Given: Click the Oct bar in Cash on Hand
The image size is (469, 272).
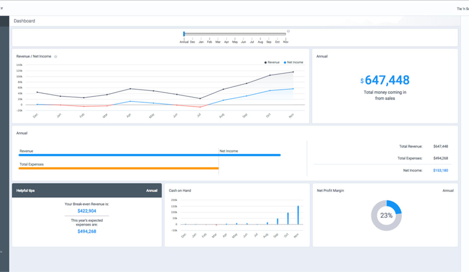Looking at the screenshot, I should tap(288, 219).
